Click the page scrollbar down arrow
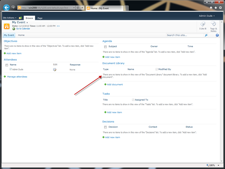This screenshot has width=225, height=169. 222,161
